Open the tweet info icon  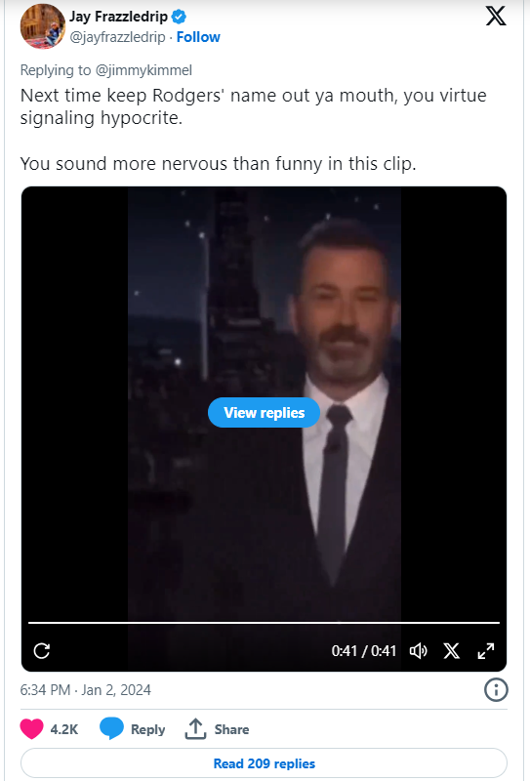point(496,690)
